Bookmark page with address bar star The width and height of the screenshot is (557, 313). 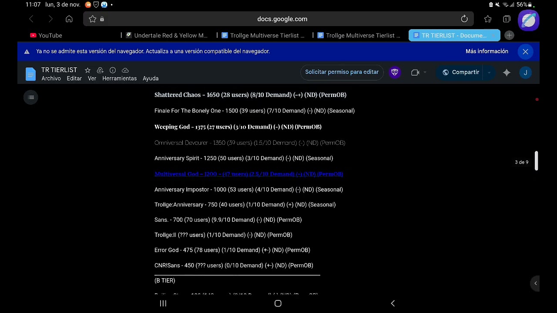pos(92,19)
